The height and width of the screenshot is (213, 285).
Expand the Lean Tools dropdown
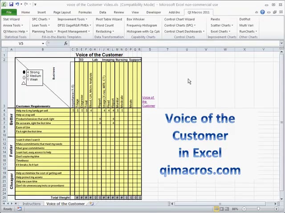tap(41, 25)
